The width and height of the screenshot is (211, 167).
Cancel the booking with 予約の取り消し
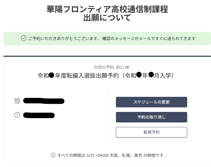(151, 117)
